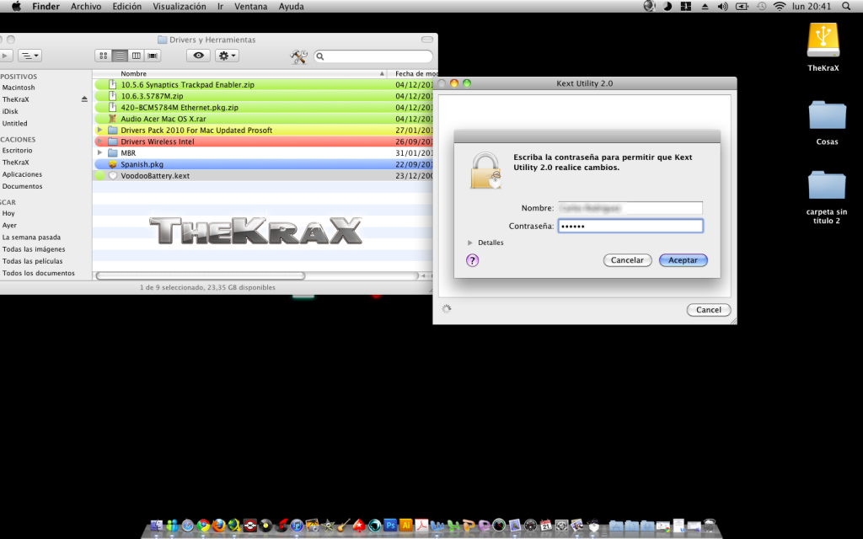863x539 pixels.
Task: Focus the Contraseña password field
Action: [x=630, y=226]
